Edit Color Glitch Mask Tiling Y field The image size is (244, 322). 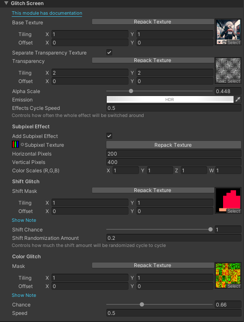175,278
